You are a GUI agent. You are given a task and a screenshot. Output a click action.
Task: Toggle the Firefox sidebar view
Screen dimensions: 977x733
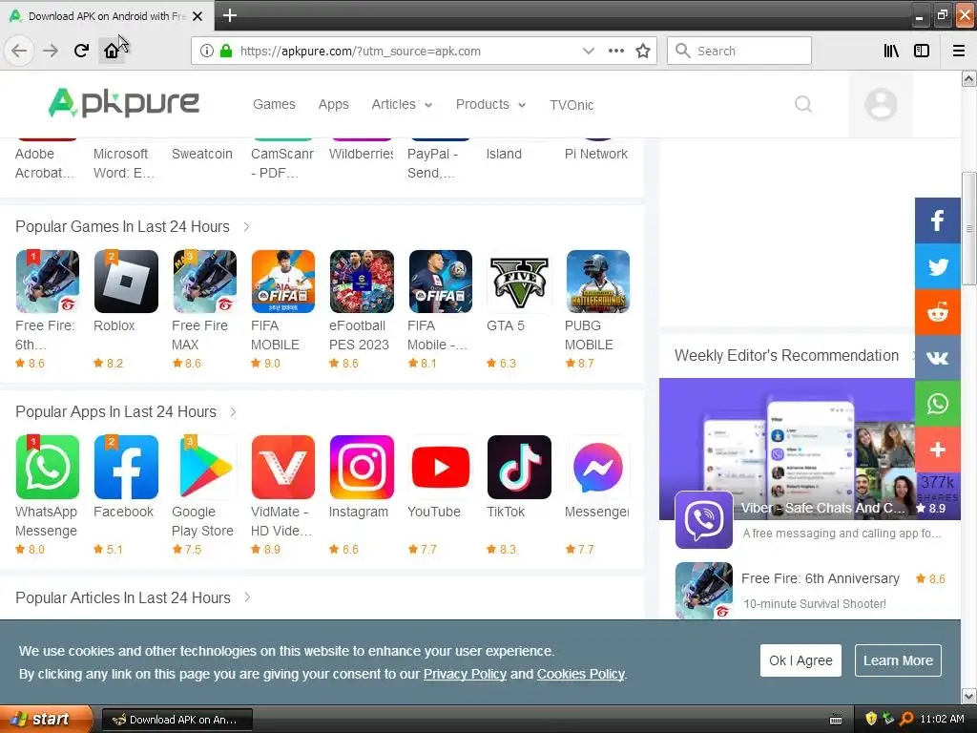pyautogui.click(x=922, y=51)
